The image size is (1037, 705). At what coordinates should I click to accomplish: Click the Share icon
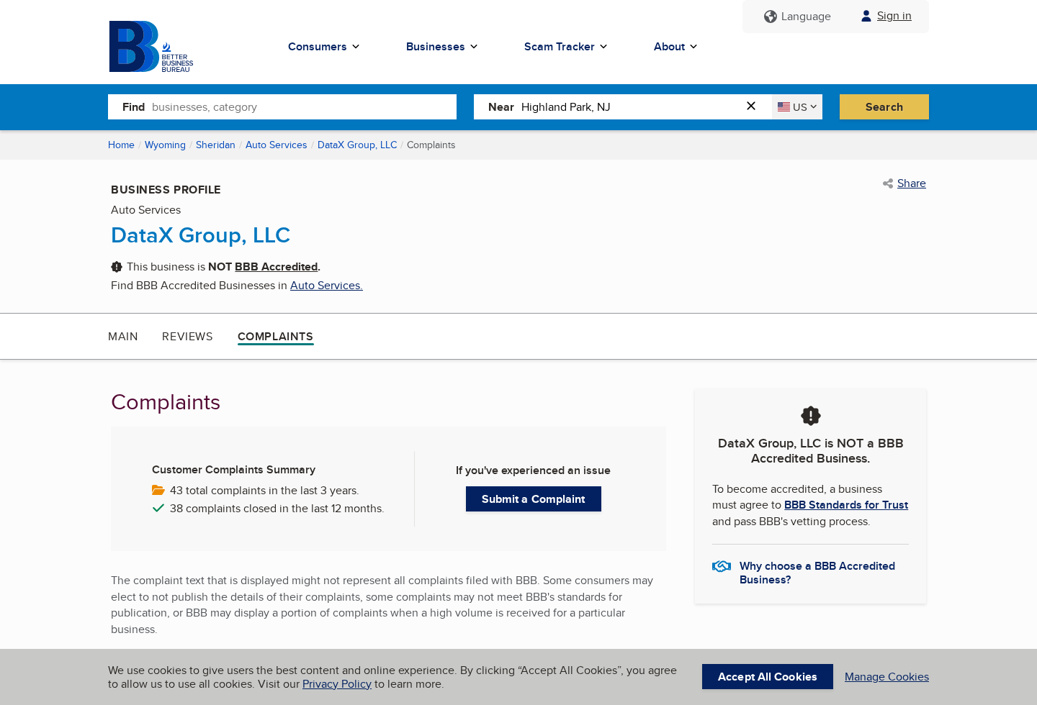(888, 183)
